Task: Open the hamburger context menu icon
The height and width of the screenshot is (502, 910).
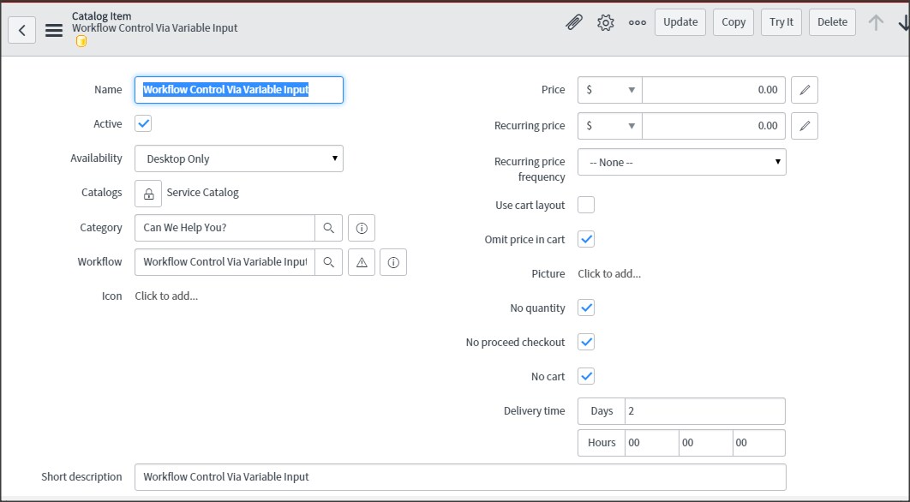Action: click(54, 30)
